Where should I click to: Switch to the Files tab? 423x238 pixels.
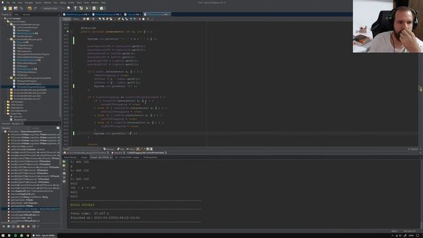(x=16, y=15)
